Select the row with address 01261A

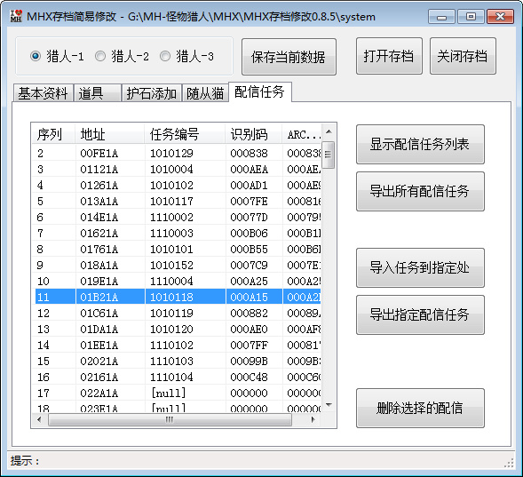click(177, 185)
